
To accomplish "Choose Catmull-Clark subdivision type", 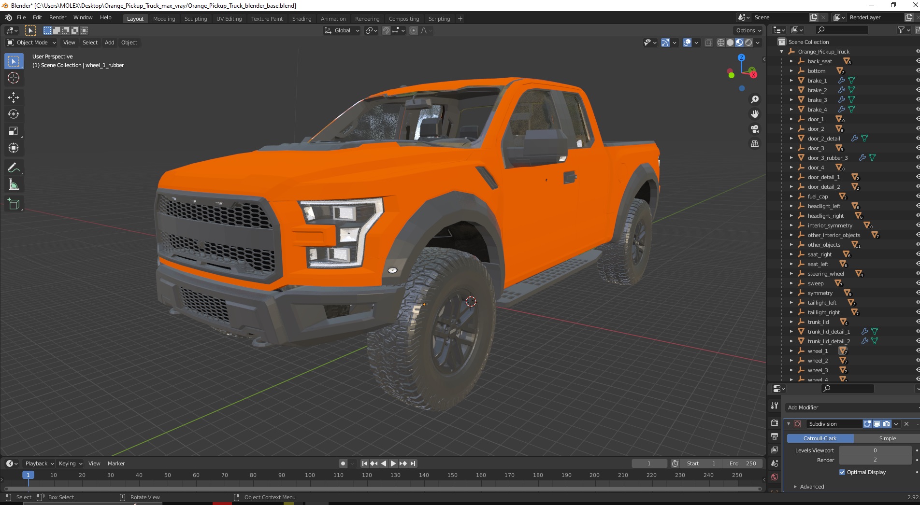I will pos(820,438).
